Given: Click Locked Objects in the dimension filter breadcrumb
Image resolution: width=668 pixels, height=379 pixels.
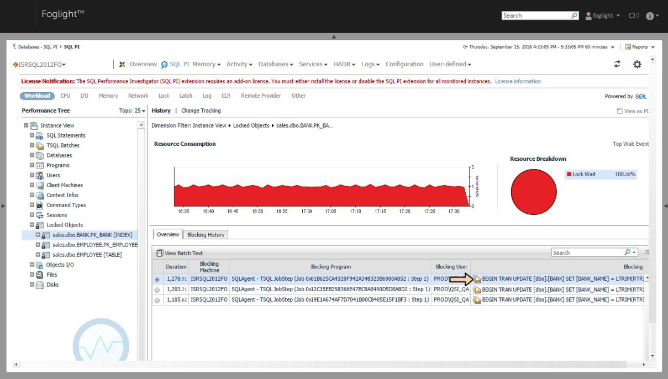Looking at the screenshot, I should coord(253,125).
